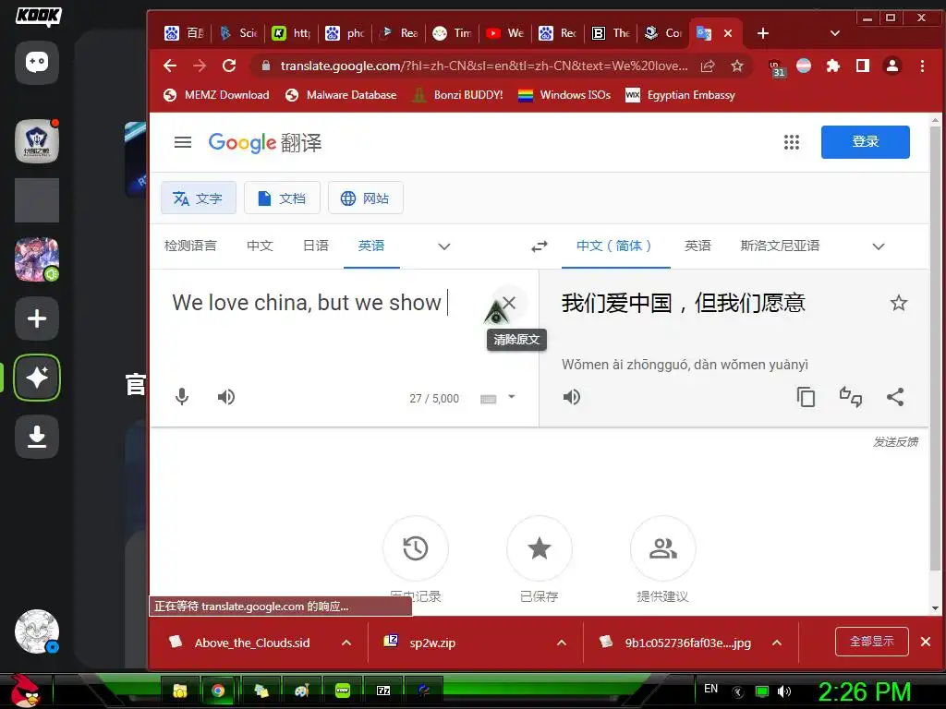946x709 pixels.
Task: Open Google apps grid
Action: [x=792, y=142]
